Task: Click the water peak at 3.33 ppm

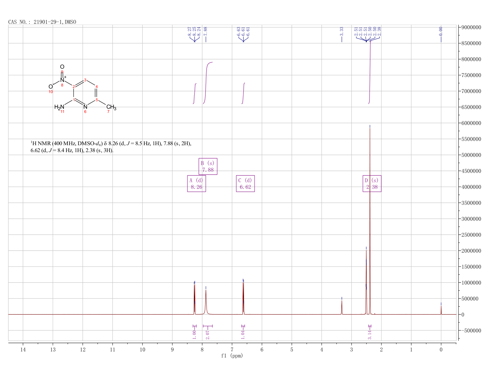Action: [342, 307]
